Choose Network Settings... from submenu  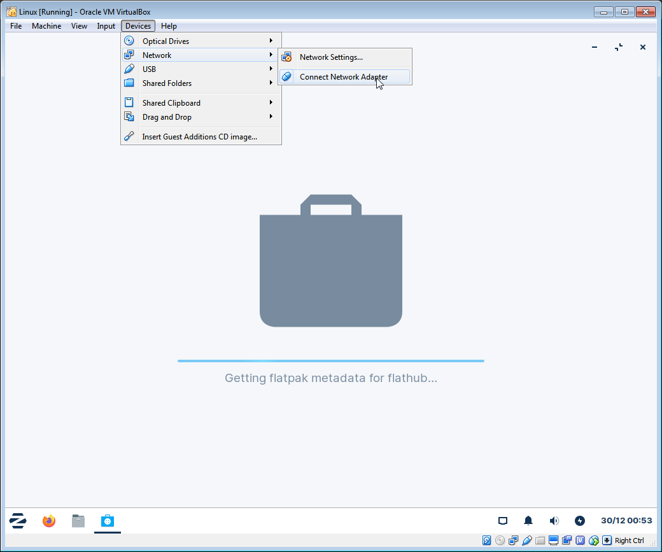pyautogui.click(x=344, y=57)
